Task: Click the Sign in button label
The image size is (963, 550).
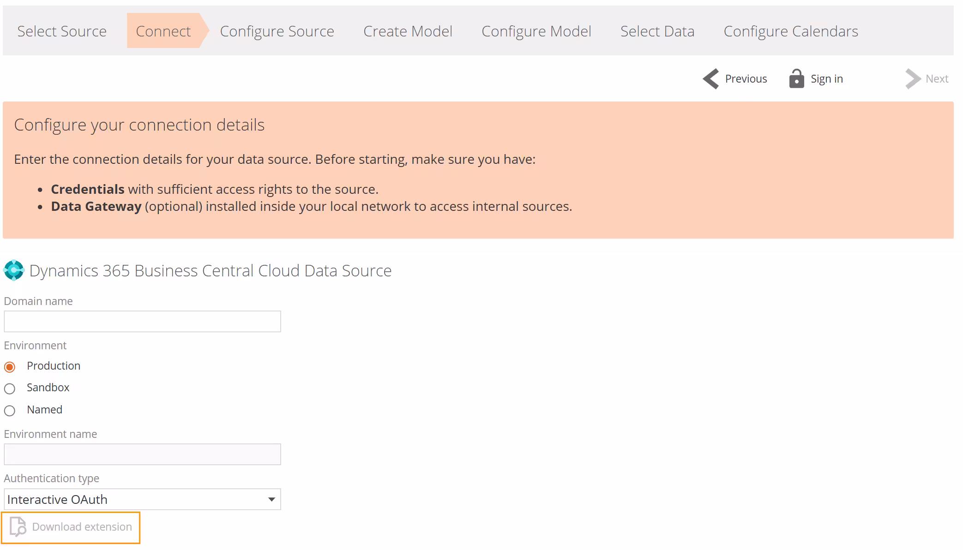Action: [827, 79]
